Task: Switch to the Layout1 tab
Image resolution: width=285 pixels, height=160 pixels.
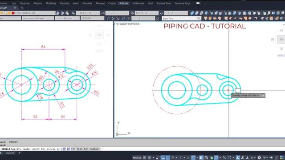Action: click(10, 153)
